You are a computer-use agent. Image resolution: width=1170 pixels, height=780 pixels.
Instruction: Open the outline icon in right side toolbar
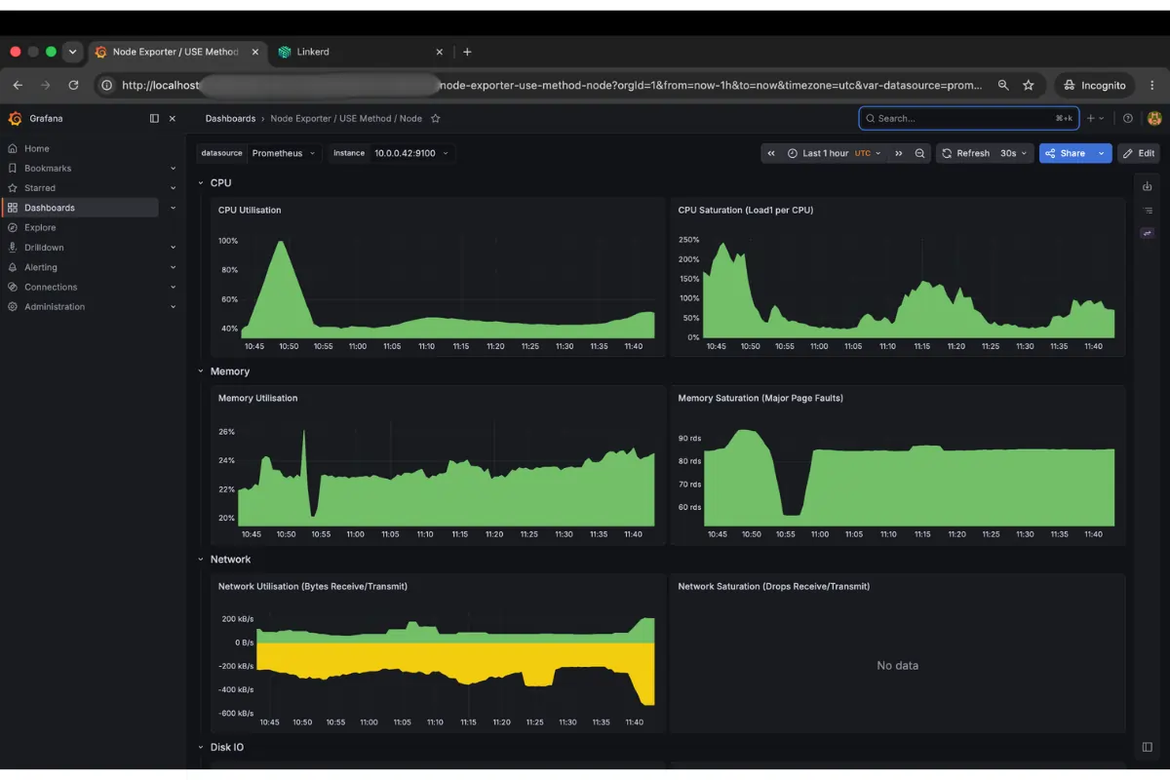[1148, 210]
